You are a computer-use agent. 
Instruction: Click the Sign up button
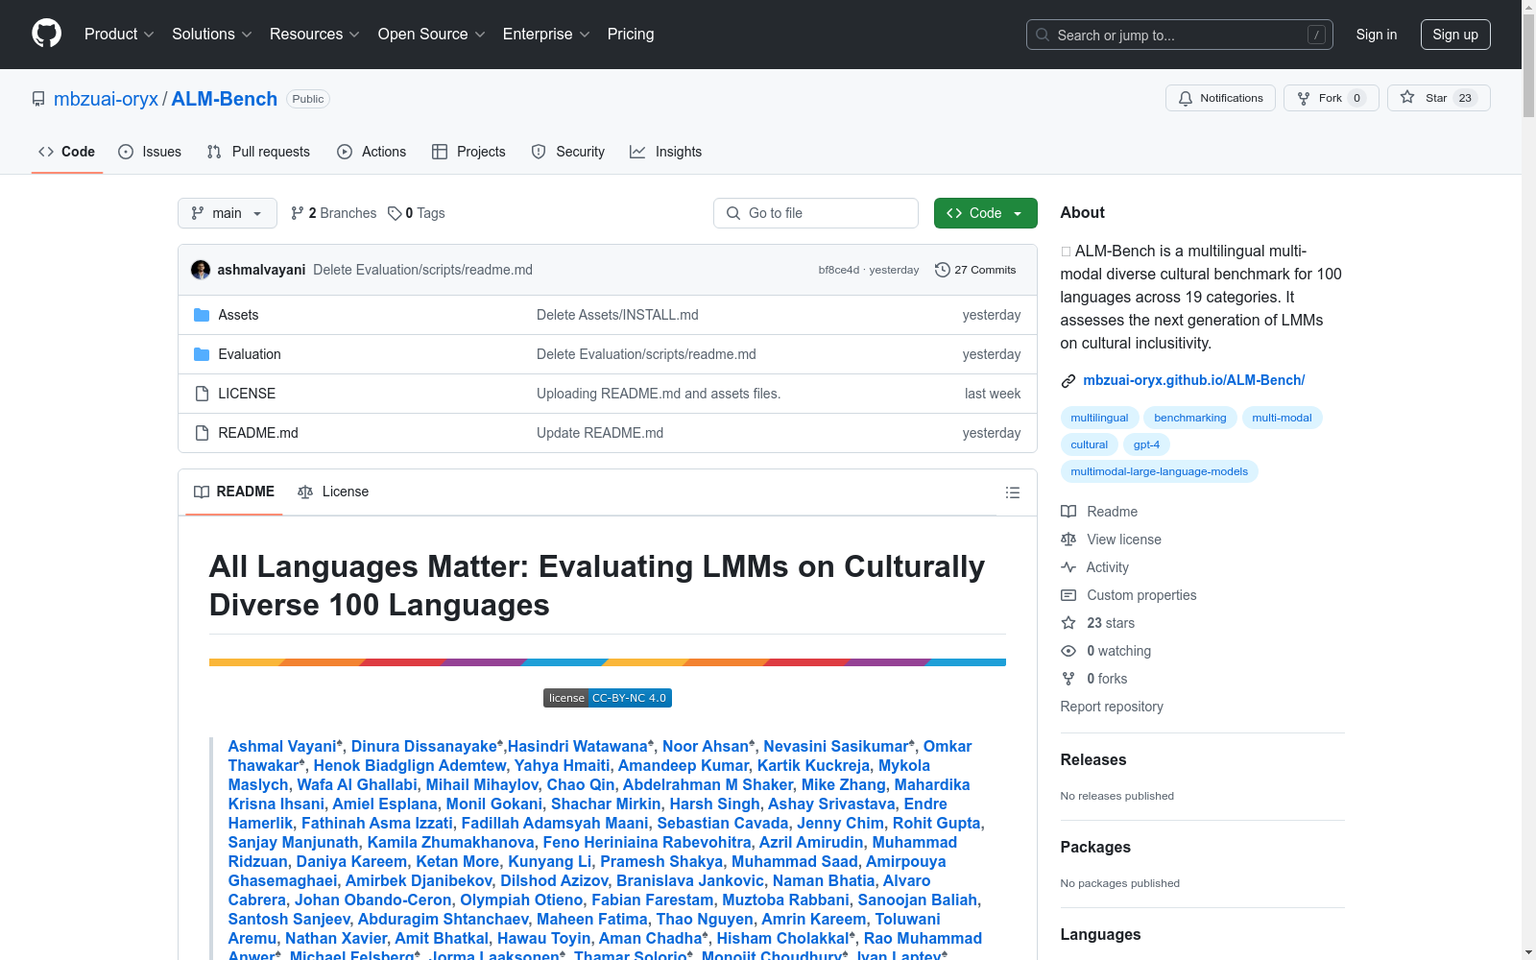(x=1455, y=35)
